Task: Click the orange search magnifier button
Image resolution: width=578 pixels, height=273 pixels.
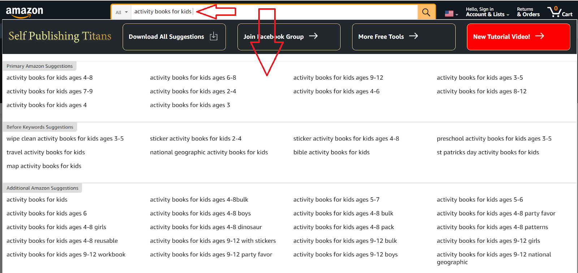Action: coord(426,12)
